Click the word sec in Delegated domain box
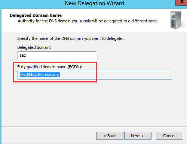Screen dimensions: 187x144 [22, 56]
